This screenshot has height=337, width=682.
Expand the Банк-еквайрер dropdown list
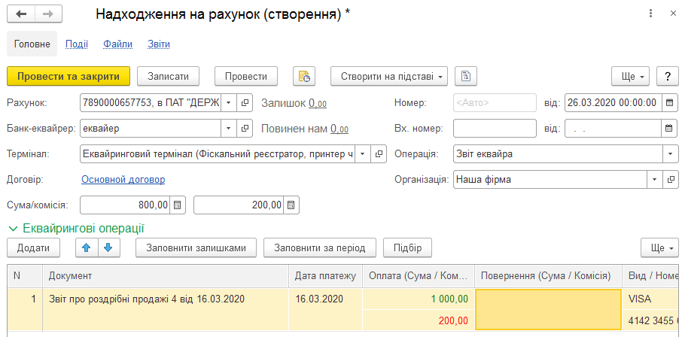pyautogui.click(x=229, y=129)
